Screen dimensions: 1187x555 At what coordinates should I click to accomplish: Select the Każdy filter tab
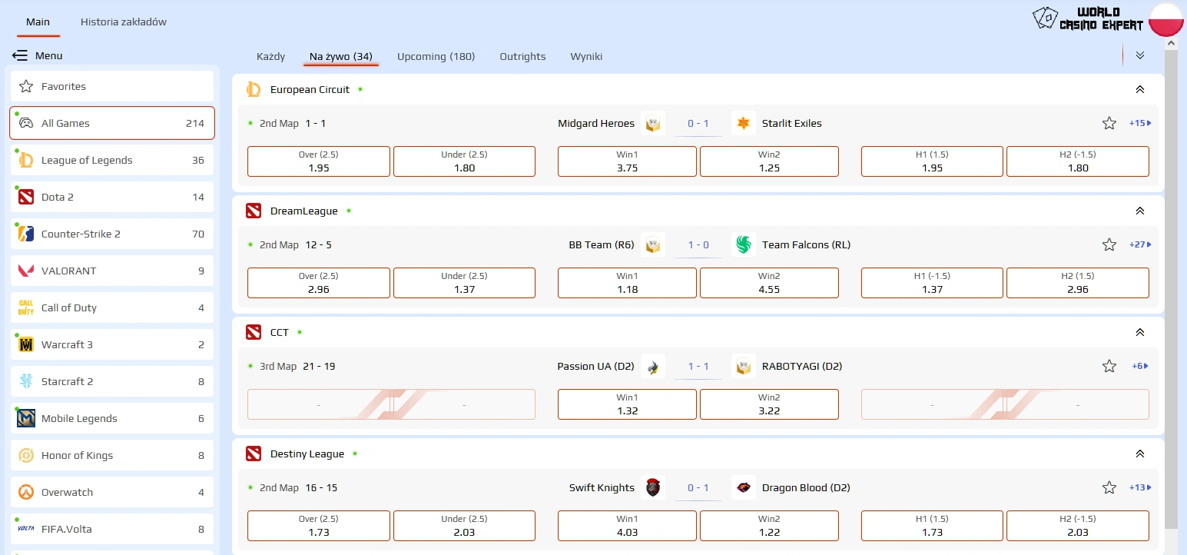point(270,56)
